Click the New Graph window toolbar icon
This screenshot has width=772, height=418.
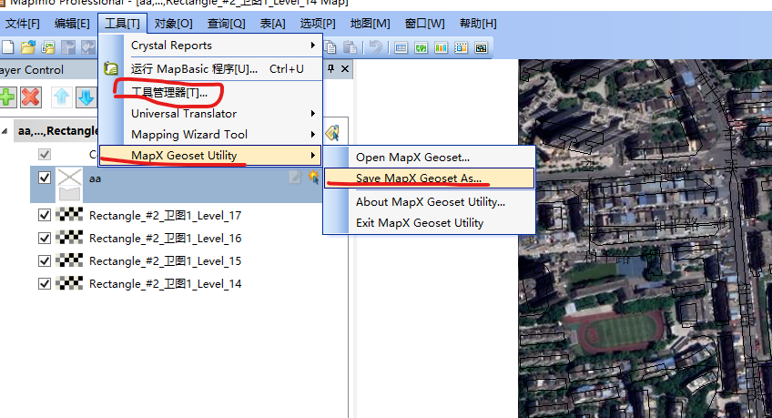tap(442, 47)
